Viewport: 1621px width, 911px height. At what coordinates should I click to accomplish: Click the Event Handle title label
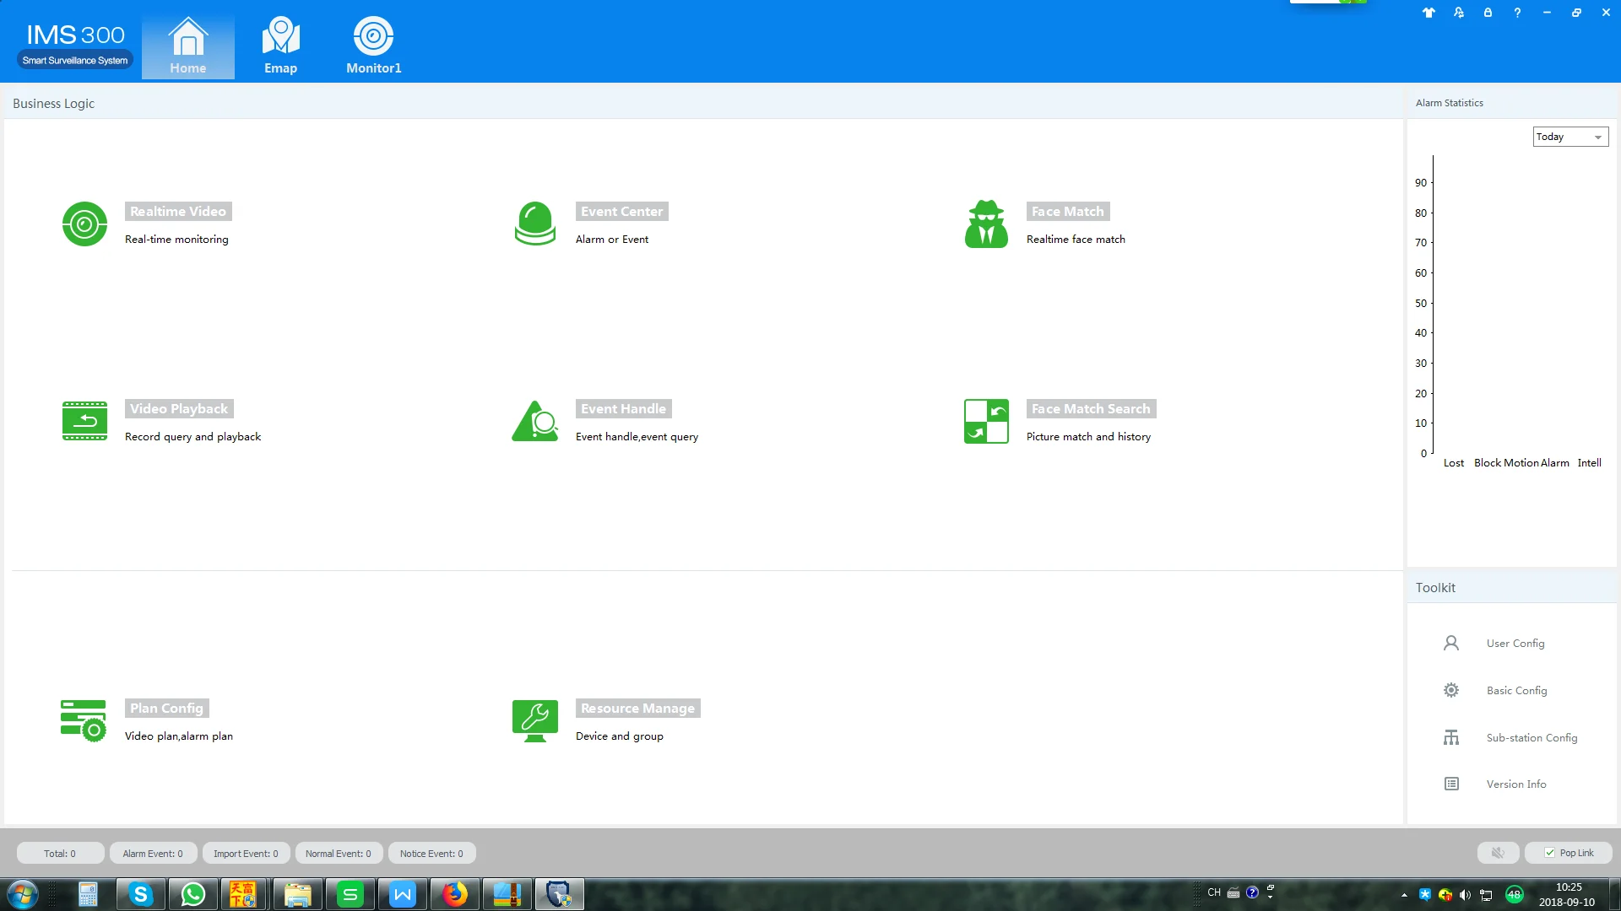click(624, 408)
